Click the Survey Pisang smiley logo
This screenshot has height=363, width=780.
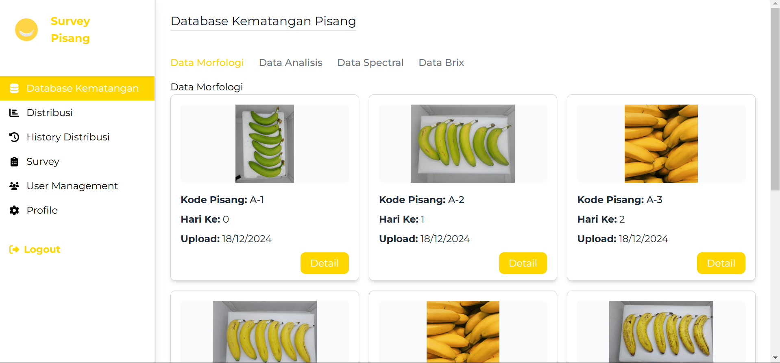(x=26, y=30)
